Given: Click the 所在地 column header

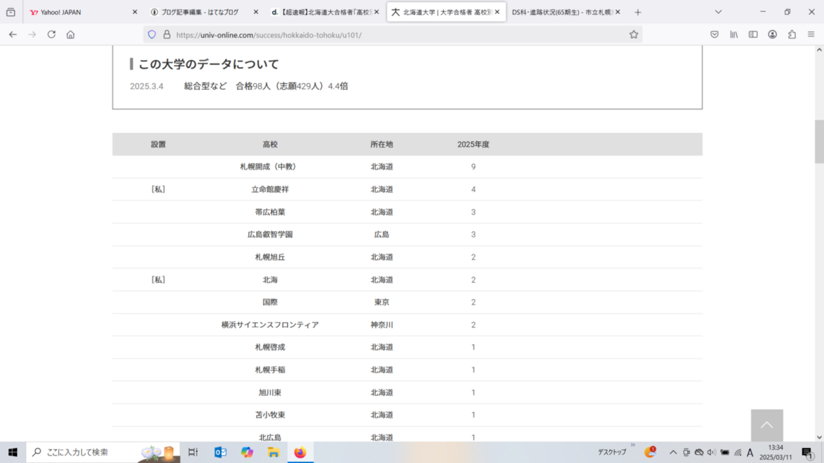Looking at the screenshot, I should pyautogui.click(x=382, y=144).
